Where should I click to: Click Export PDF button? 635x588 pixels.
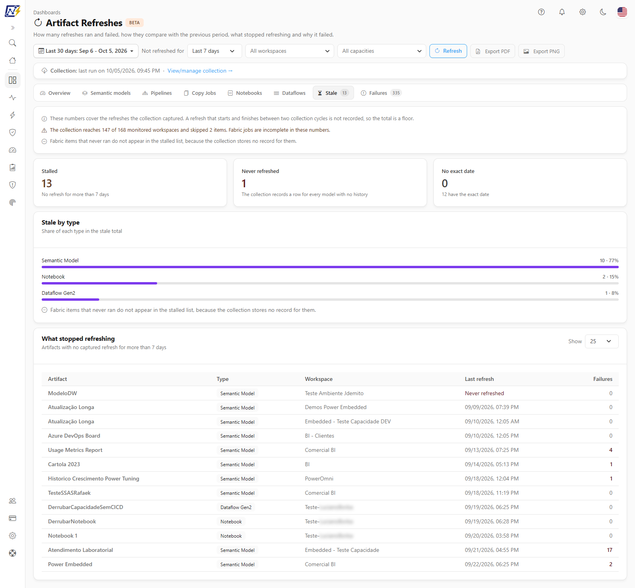pos(493,51)
